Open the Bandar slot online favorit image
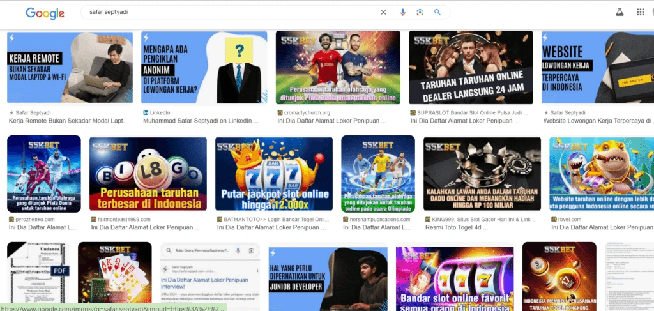Viewport: 654px width, 311px height. 455,278
